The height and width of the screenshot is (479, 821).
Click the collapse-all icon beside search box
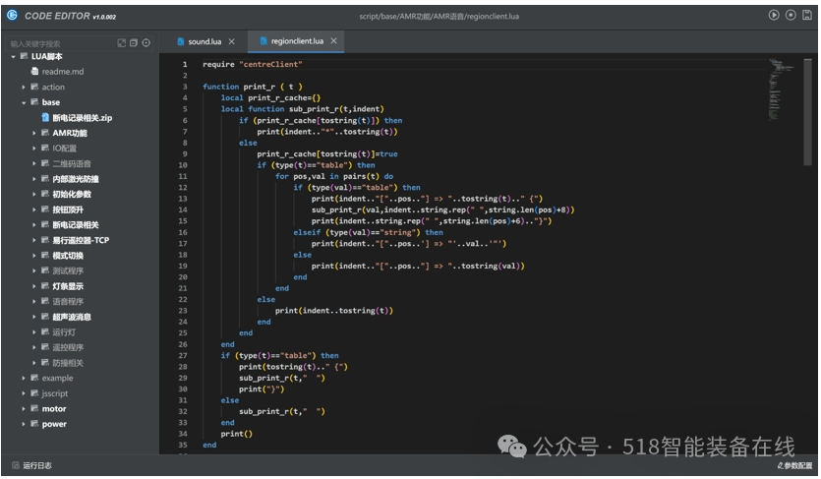(134, 42)
